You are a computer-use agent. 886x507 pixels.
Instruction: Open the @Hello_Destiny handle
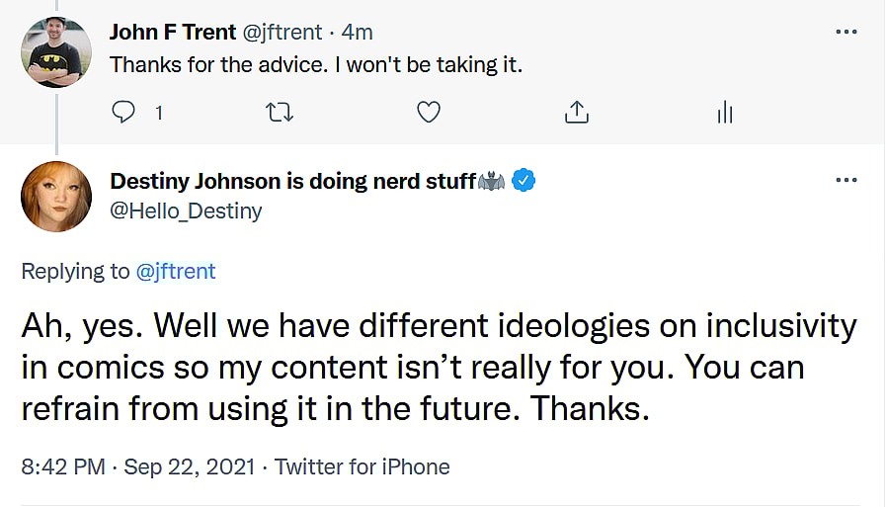186,211
